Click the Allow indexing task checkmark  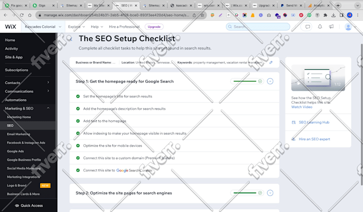[x=78, y=133]
